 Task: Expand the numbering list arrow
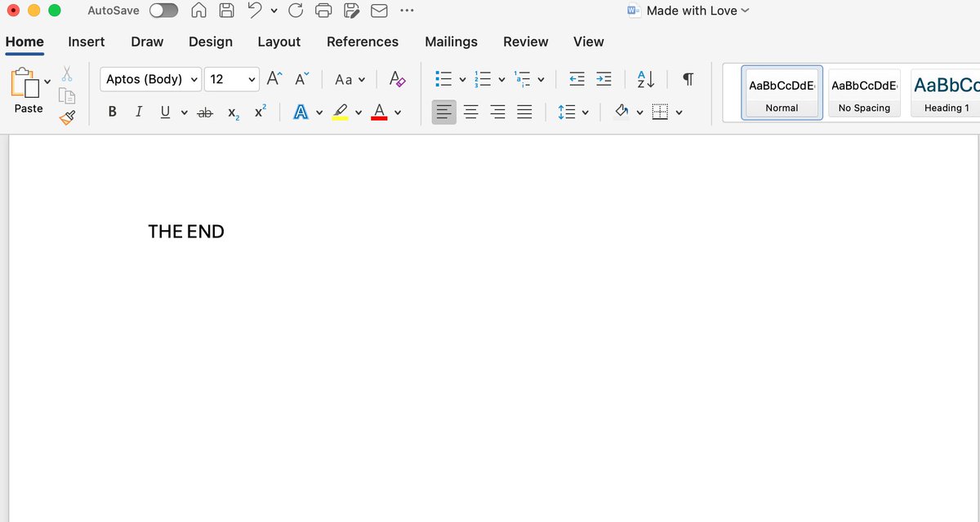point(501,80)
